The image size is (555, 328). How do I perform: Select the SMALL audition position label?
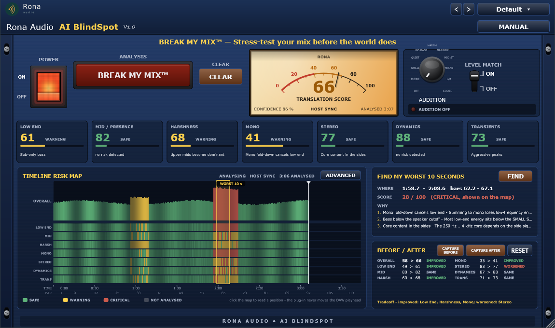415,68
